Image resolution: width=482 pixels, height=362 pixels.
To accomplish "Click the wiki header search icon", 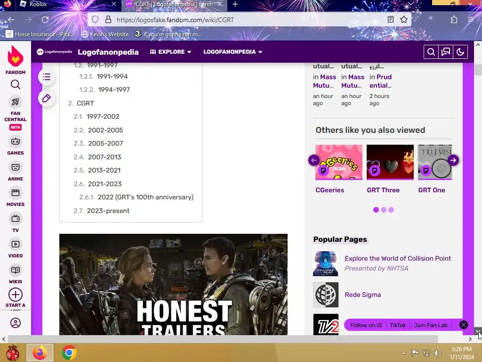I will click(431, 52).
